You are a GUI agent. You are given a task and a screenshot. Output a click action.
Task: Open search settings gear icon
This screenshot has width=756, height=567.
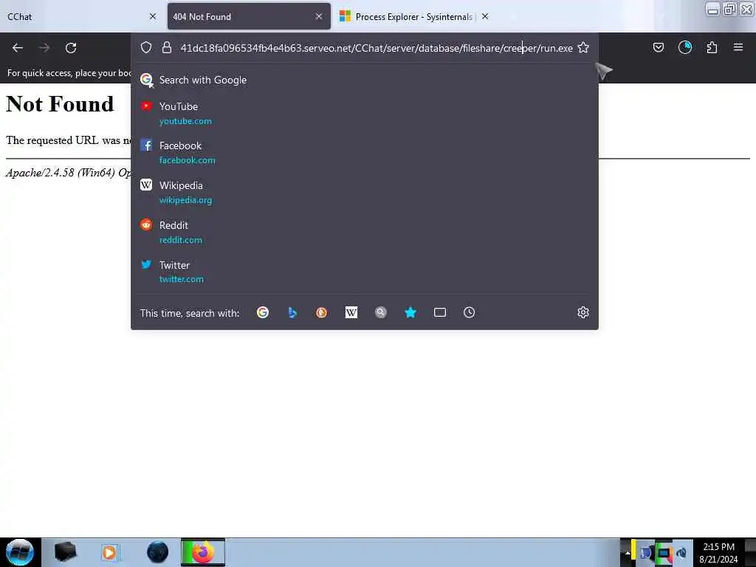[x=583, y=312]
